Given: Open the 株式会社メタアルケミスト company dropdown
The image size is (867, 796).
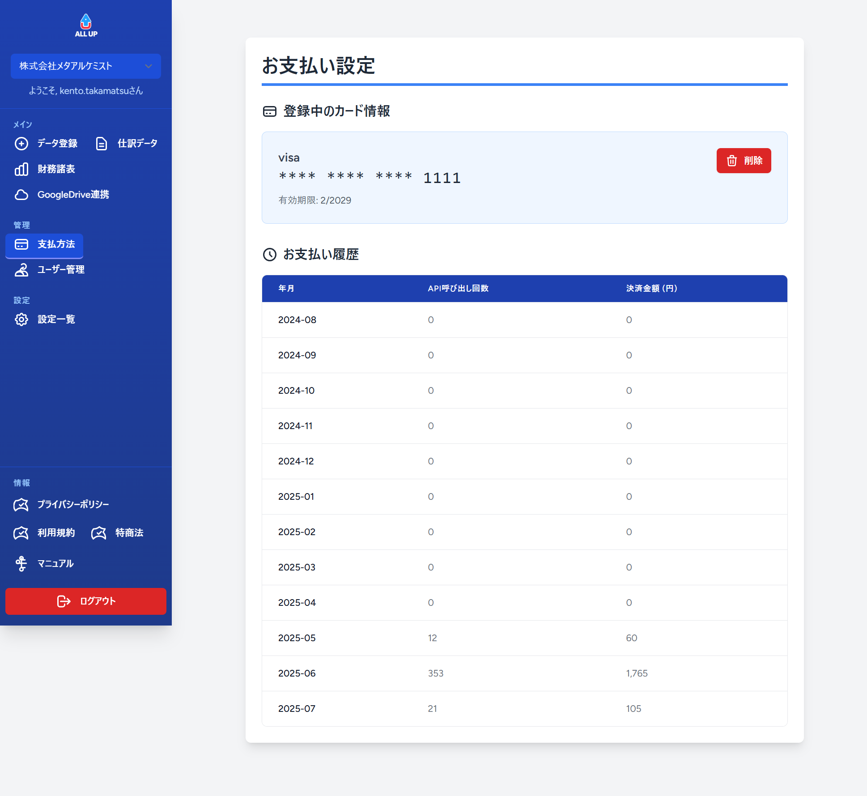Looking at the screenshot, I should [x=86, y=66].
